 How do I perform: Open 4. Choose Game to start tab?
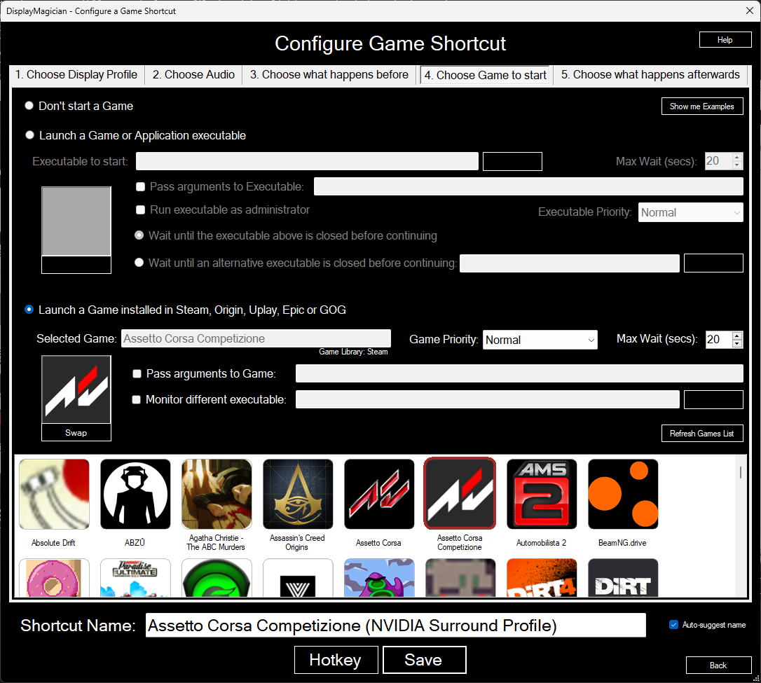coord(486,75)
